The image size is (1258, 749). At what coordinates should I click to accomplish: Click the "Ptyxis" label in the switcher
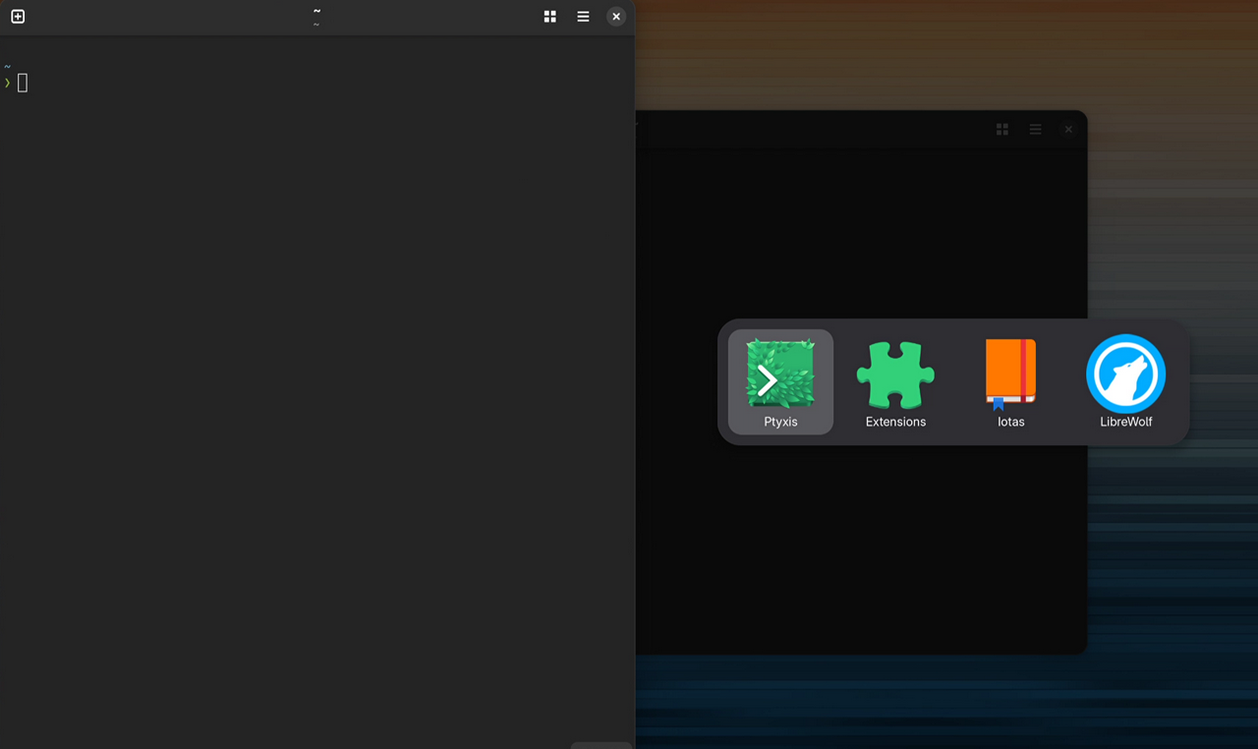(780, 422)
